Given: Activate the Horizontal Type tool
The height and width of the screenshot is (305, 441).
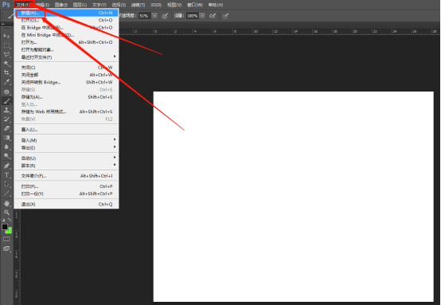Looking at the screenshot, I should (x=6, y=174).
